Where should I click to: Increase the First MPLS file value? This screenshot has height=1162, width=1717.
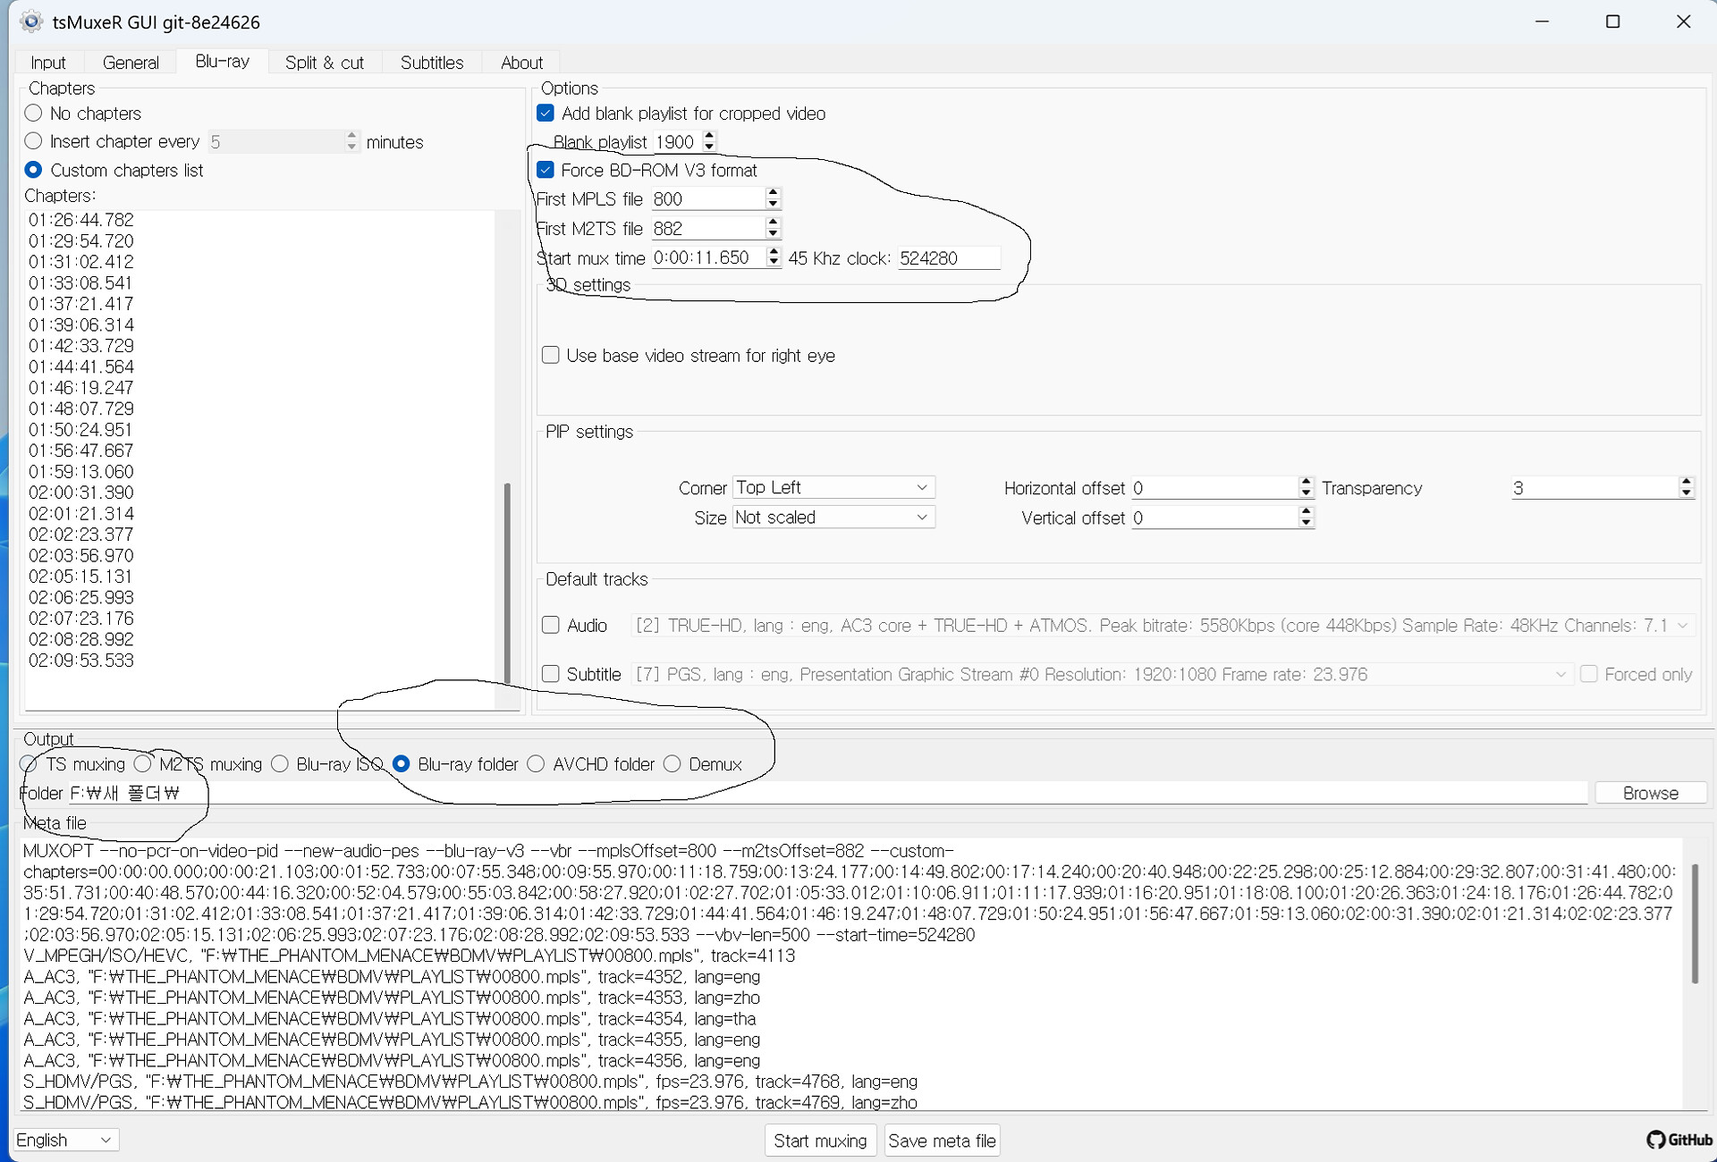pos(774,193)
